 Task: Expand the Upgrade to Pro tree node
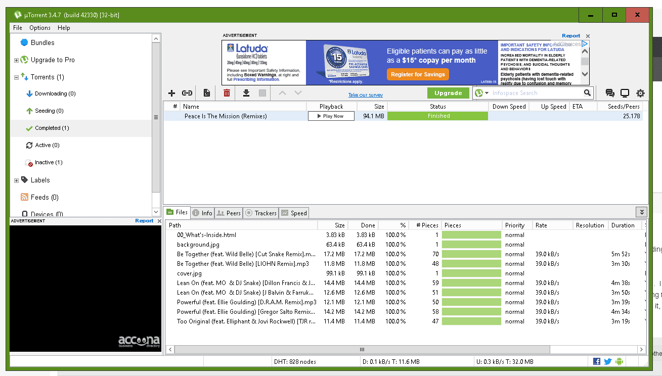coord(16,60)
